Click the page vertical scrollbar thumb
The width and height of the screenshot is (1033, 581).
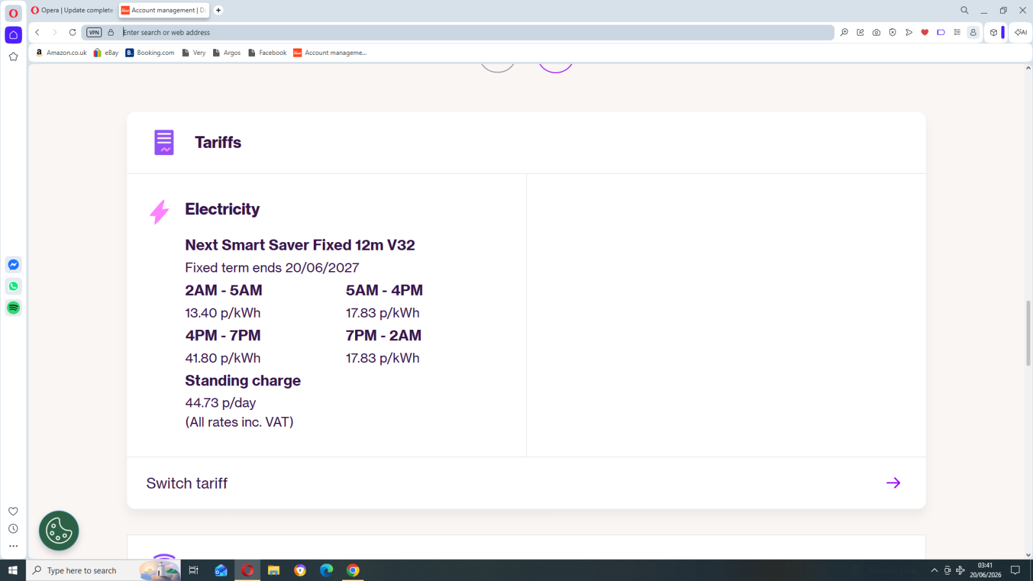pos(1028,333)
